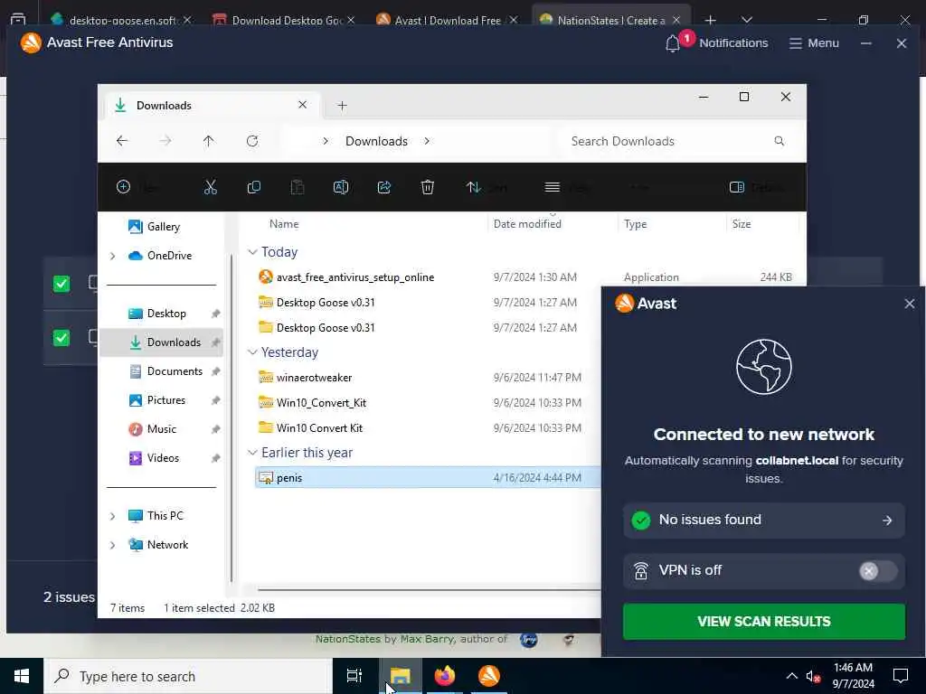
Task: Expand OneDrive in the navigation pane
Action: tap(112, 256)
